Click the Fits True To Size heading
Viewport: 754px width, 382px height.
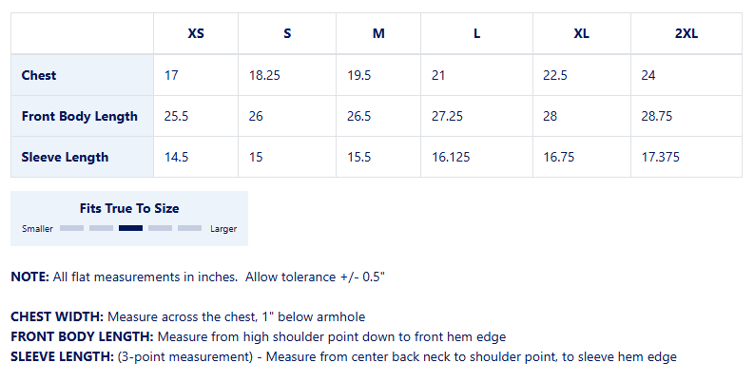pyautogui.click(x=129, y=208)
